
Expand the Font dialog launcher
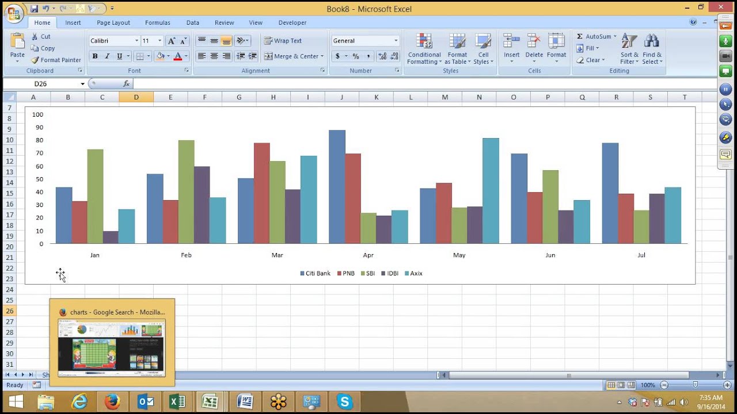click(x=187, y=70)
